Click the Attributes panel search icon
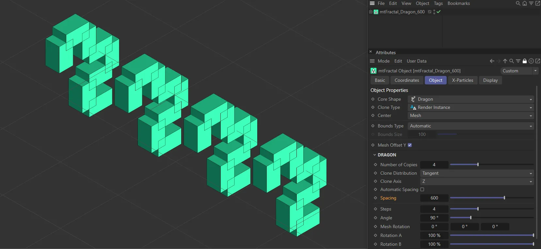Image resolution: width=541 pixels, height=249 pixels. pos(512,61)
